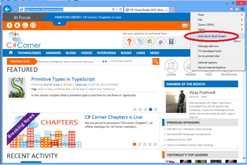Open ASP.NET 4.5 / Windows 2012 Hosting sponsor
This screenshot has height=165, width=247.
pos(189,129)
